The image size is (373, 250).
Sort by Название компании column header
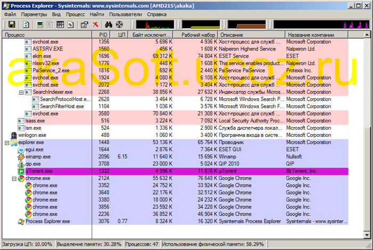pos(317,35)
